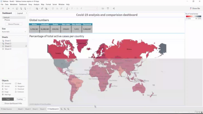Click the % of Total Active color legend

[193, 16]
